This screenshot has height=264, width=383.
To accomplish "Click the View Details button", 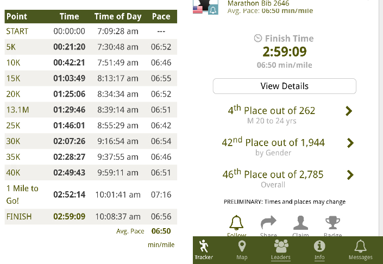I will tap(284, 86).
